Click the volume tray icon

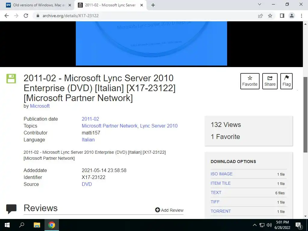(x=269, y=225)
